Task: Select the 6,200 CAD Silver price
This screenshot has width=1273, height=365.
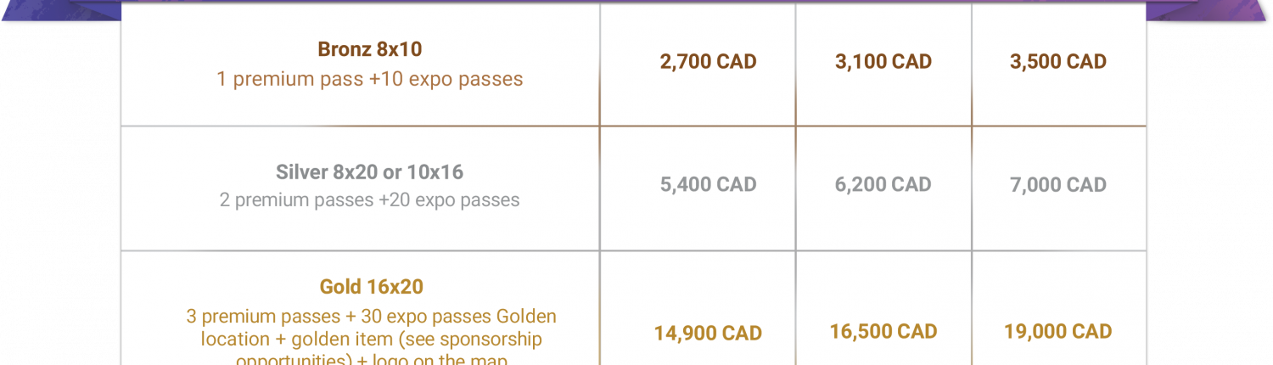Action: [883, 185]
